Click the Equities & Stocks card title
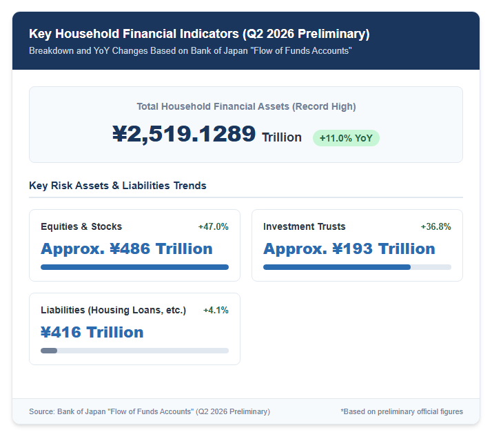The height and width of the screenshot is (439, 492). [81, 226]
